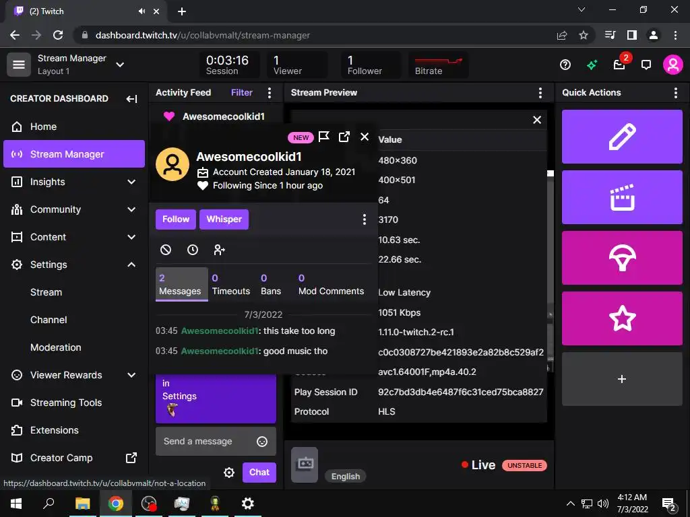This screenshot has width=690, height=517.
Task: Switch to the Mod Comments tab
Action: [x=331, y=285]
